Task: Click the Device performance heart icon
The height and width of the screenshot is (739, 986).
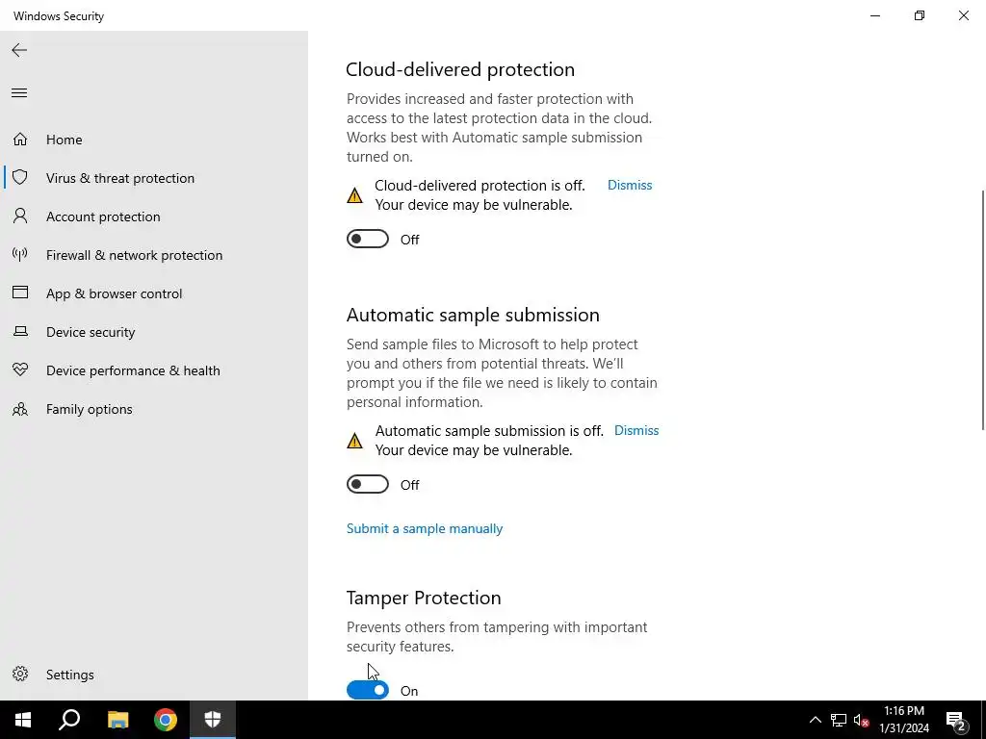Action: point(20,369)
